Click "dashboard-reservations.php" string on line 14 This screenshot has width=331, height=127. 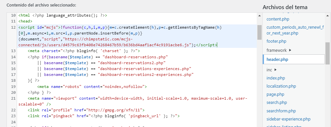point(135,57)
